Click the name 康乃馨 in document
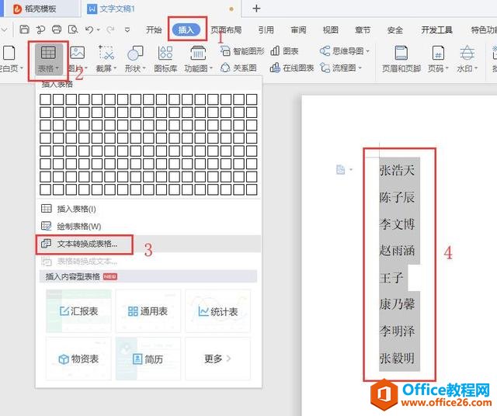 (397, 304)
